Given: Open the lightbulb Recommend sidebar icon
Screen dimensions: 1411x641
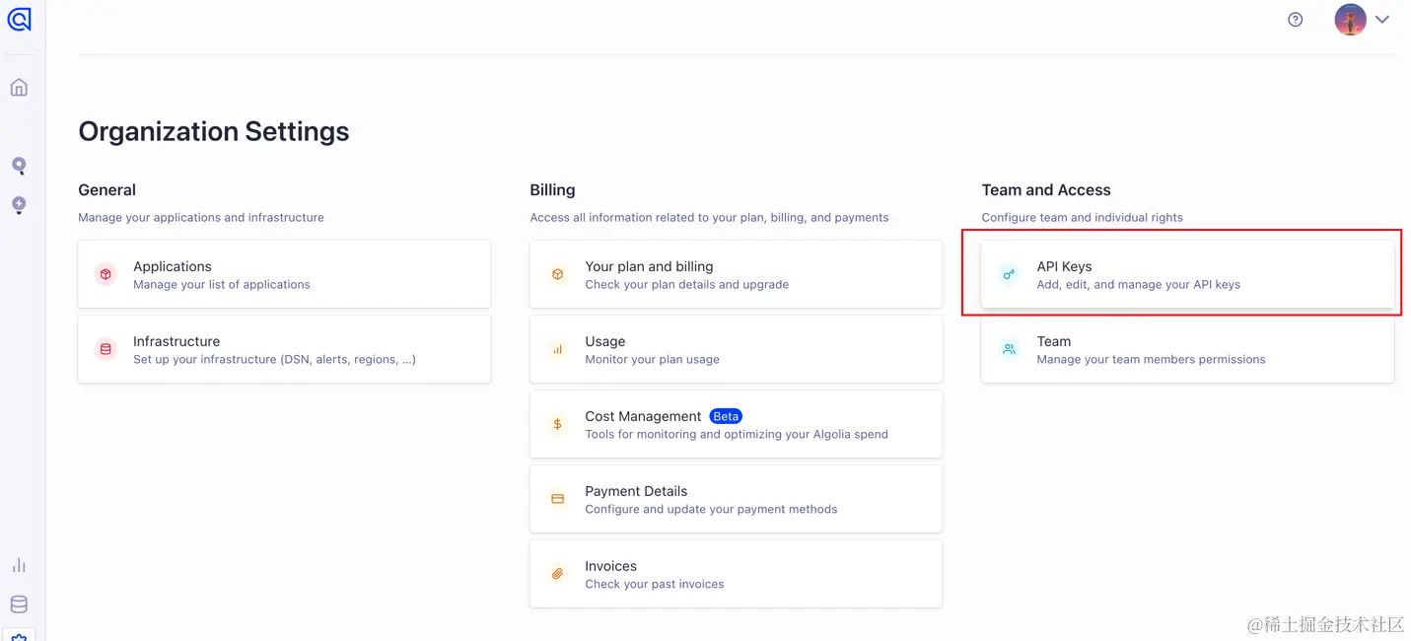Looking at the screenshot, I should [x=19, y=205].
